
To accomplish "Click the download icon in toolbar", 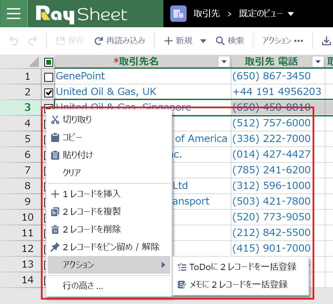I will (326, 41).
